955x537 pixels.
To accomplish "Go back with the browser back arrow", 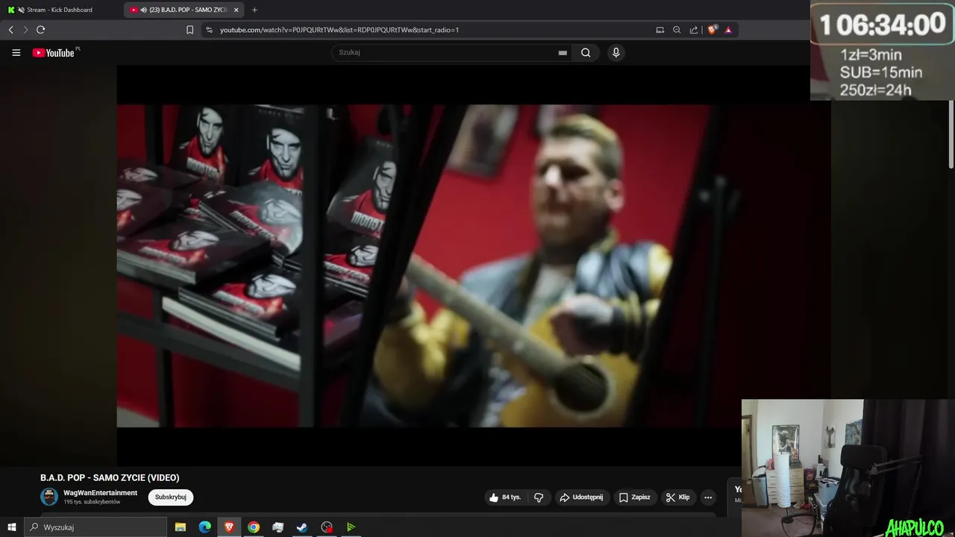I will (10, 30).
